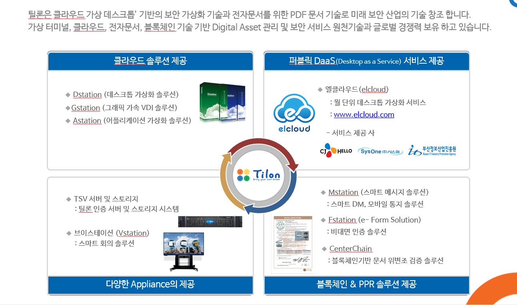Click the diamond bullet beside CenterChain
Viewport: 517px width, 305px height.
click(324, 249)
